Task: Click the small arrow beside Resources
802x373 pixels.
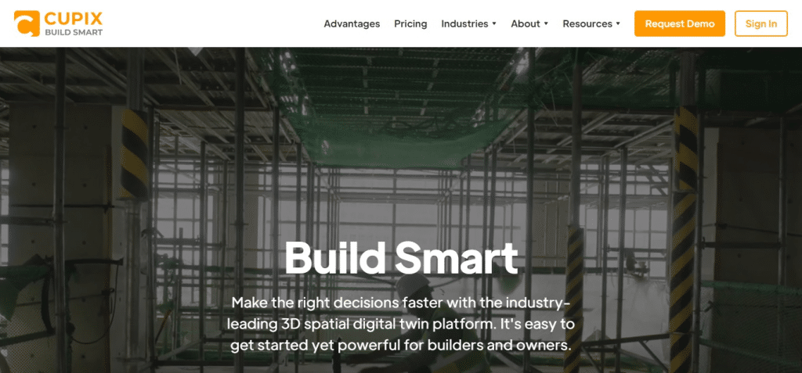Action: click(x=618, y=24)
